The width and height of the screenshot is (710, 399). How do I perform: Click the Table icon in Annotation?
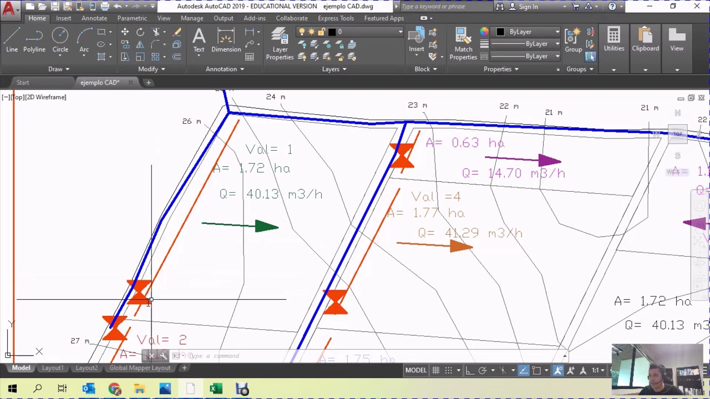tap(250, 57)
